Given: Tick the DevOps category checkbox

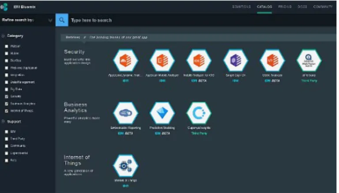Looking at the screenshot, I should (7, 61).
